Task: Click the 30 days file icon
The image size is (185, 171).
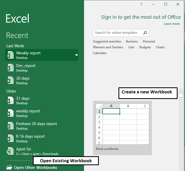Action: coord(10,80)
